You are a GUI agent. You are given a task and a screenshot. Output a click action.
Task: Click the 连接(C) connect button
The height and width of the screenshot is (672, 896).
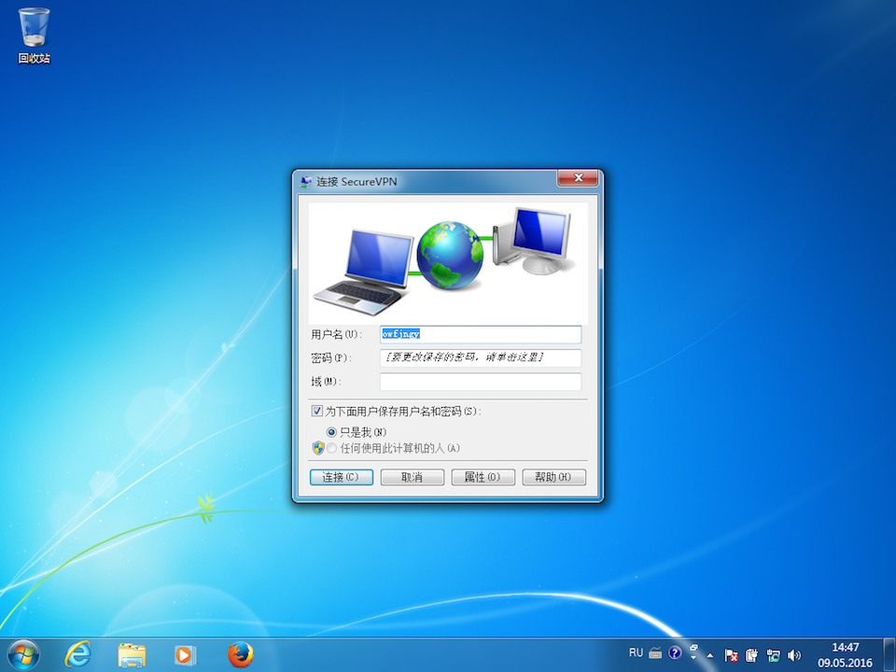[x=342, y=477]
